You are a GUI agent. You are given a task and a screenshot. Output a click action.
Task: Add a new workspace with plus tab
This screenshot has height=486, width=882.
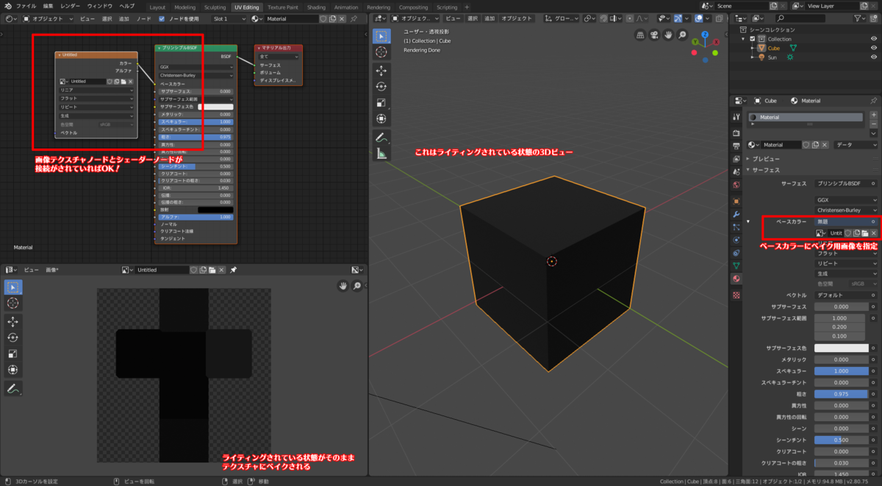466,7
